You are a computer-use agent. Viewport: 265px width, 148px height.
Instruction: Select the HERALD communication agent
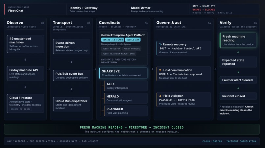[x=126, y=98]
